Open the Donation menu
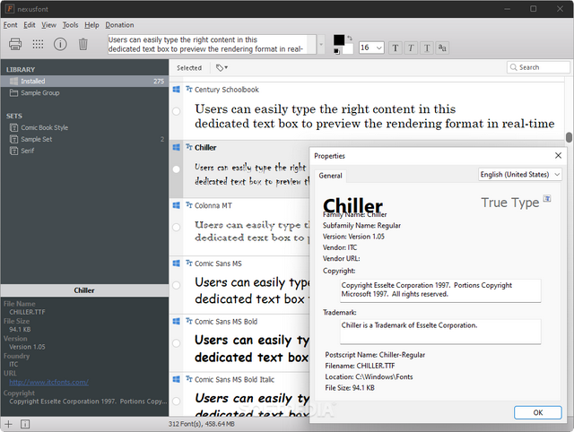This screenshot has height=432, width=574. point(119,25)
